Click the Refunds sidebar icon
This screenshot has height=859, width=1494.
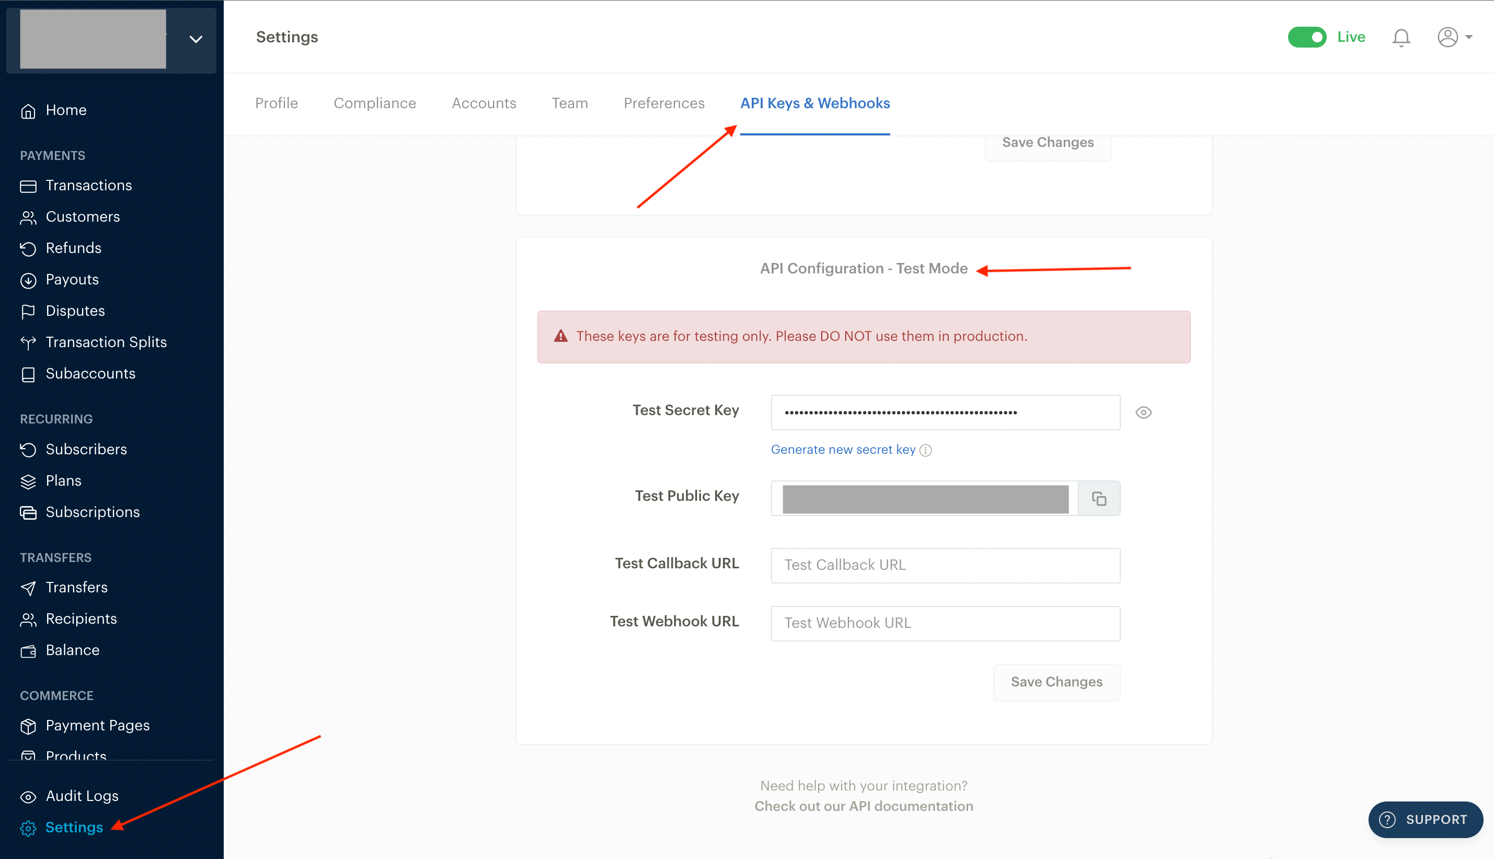tap(29, 247)
